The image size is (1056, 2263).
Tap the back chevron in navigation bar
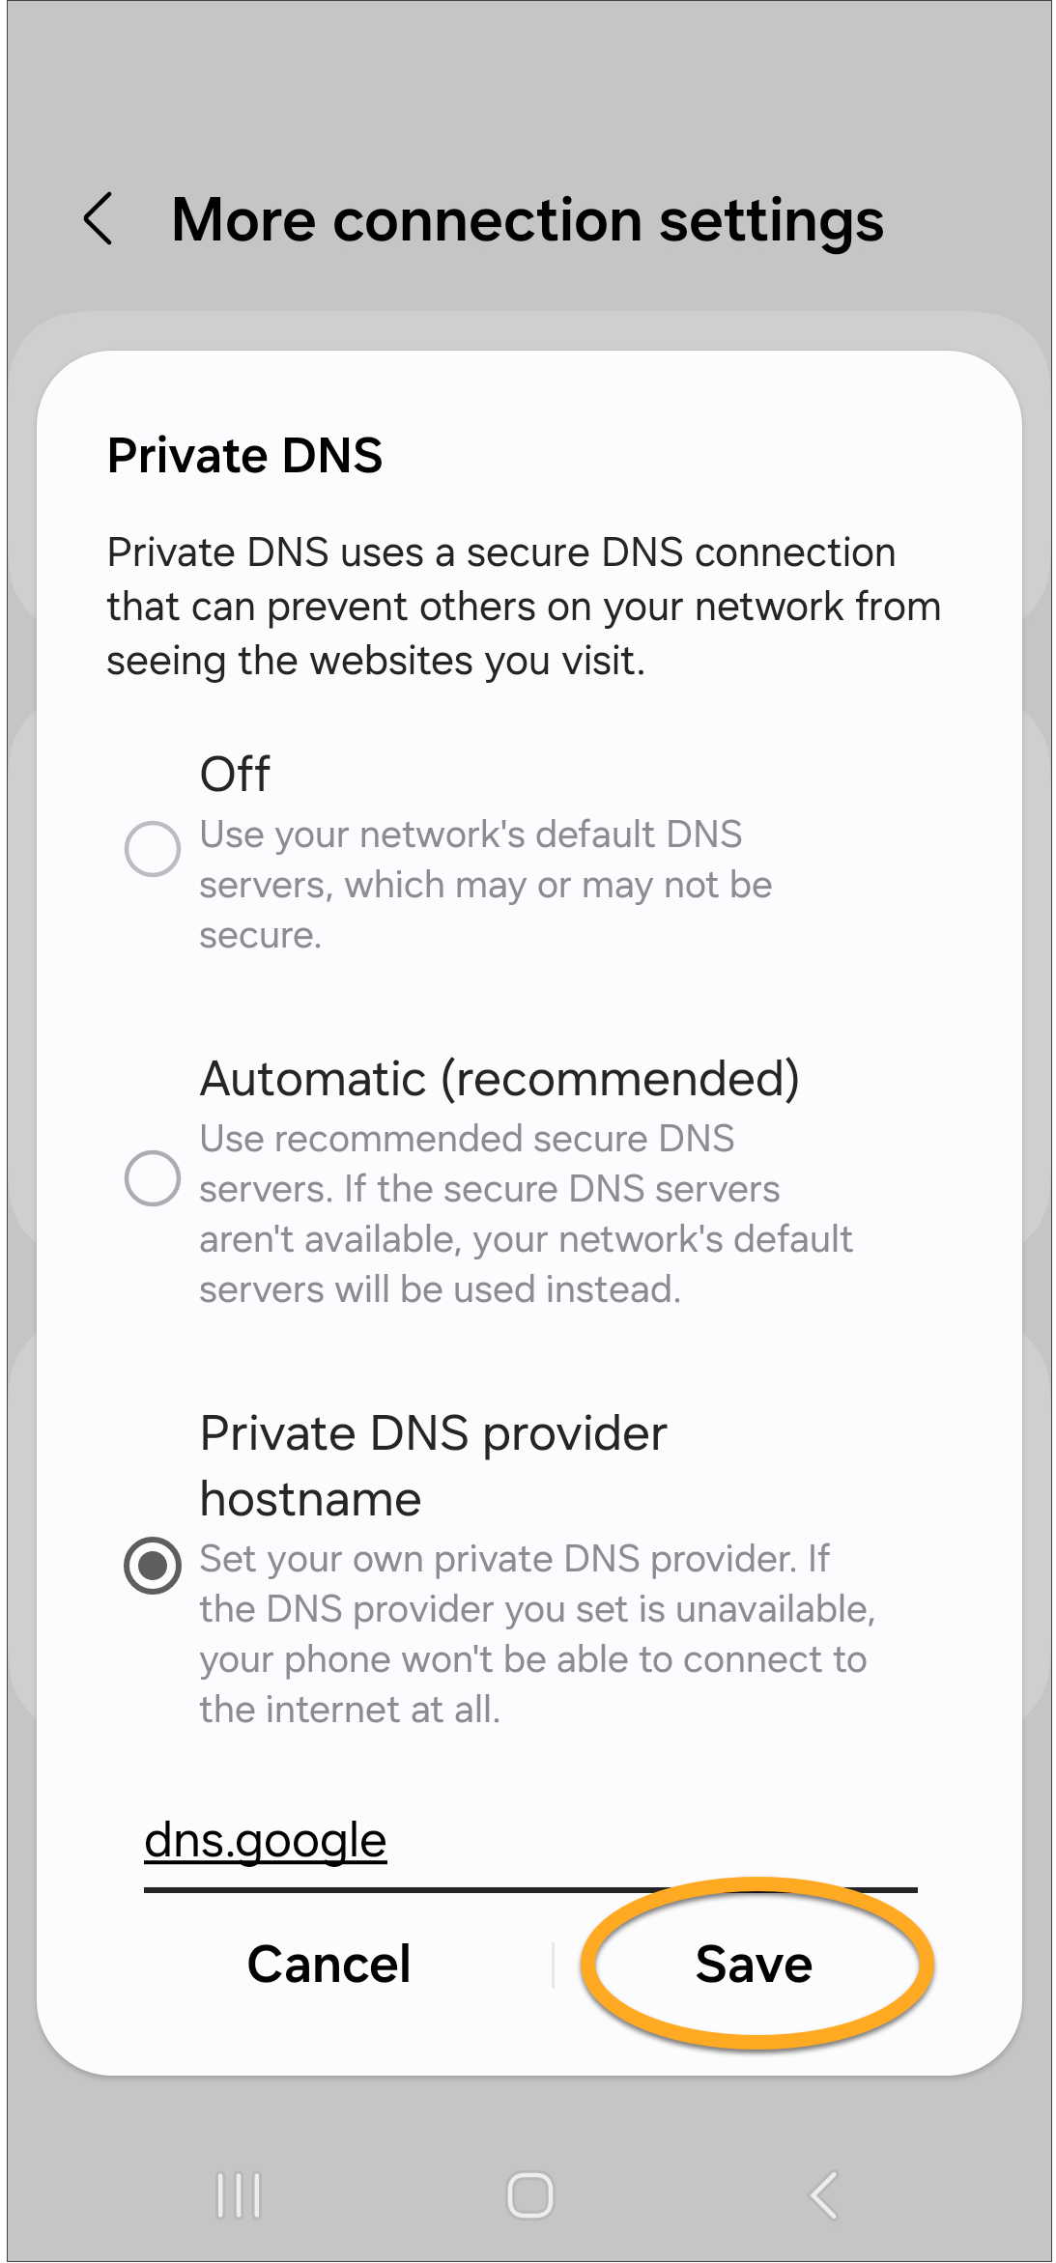(x=823, y=2195)
